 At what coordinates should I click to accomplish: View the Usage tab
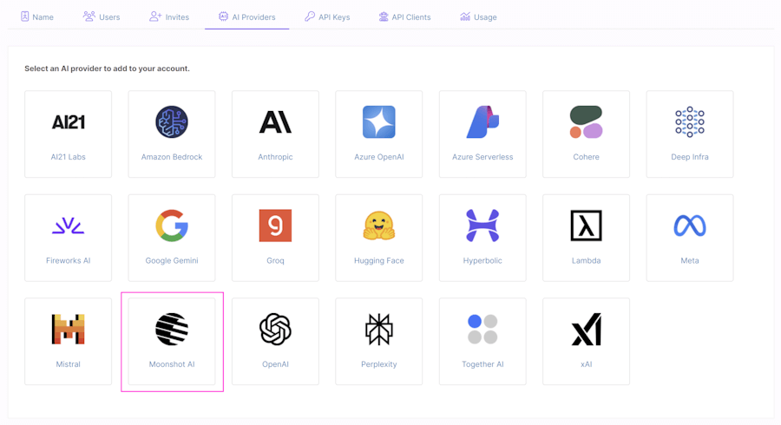[x=478, y=17]
